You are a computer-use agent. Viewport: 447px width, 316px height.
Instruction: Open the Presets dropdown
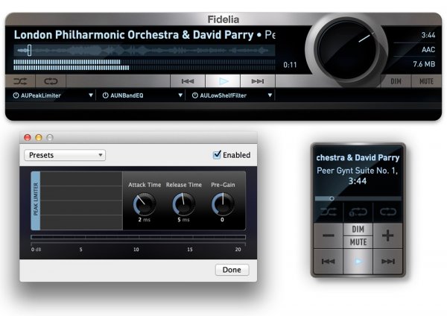pos(65,155)
